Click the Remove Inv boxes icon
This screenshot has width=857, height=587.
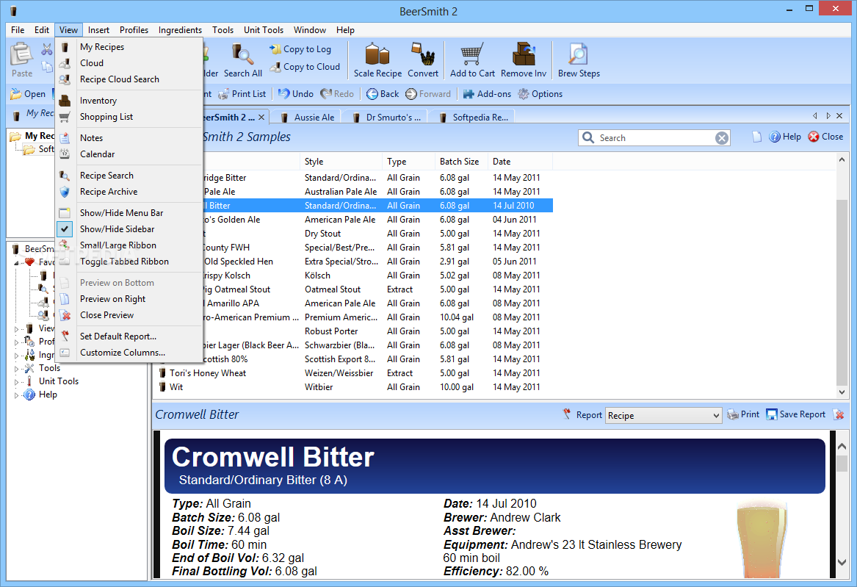click(523, 54)
